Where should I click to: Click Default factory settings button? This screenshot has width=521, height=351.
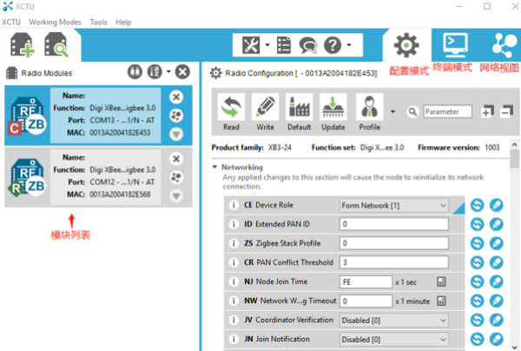pyautogui.click(x=299, y=112)
